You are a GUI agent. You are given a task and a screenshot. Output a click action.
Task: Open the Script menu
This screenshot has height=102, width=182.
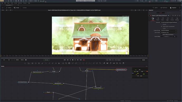click(16, 3)
